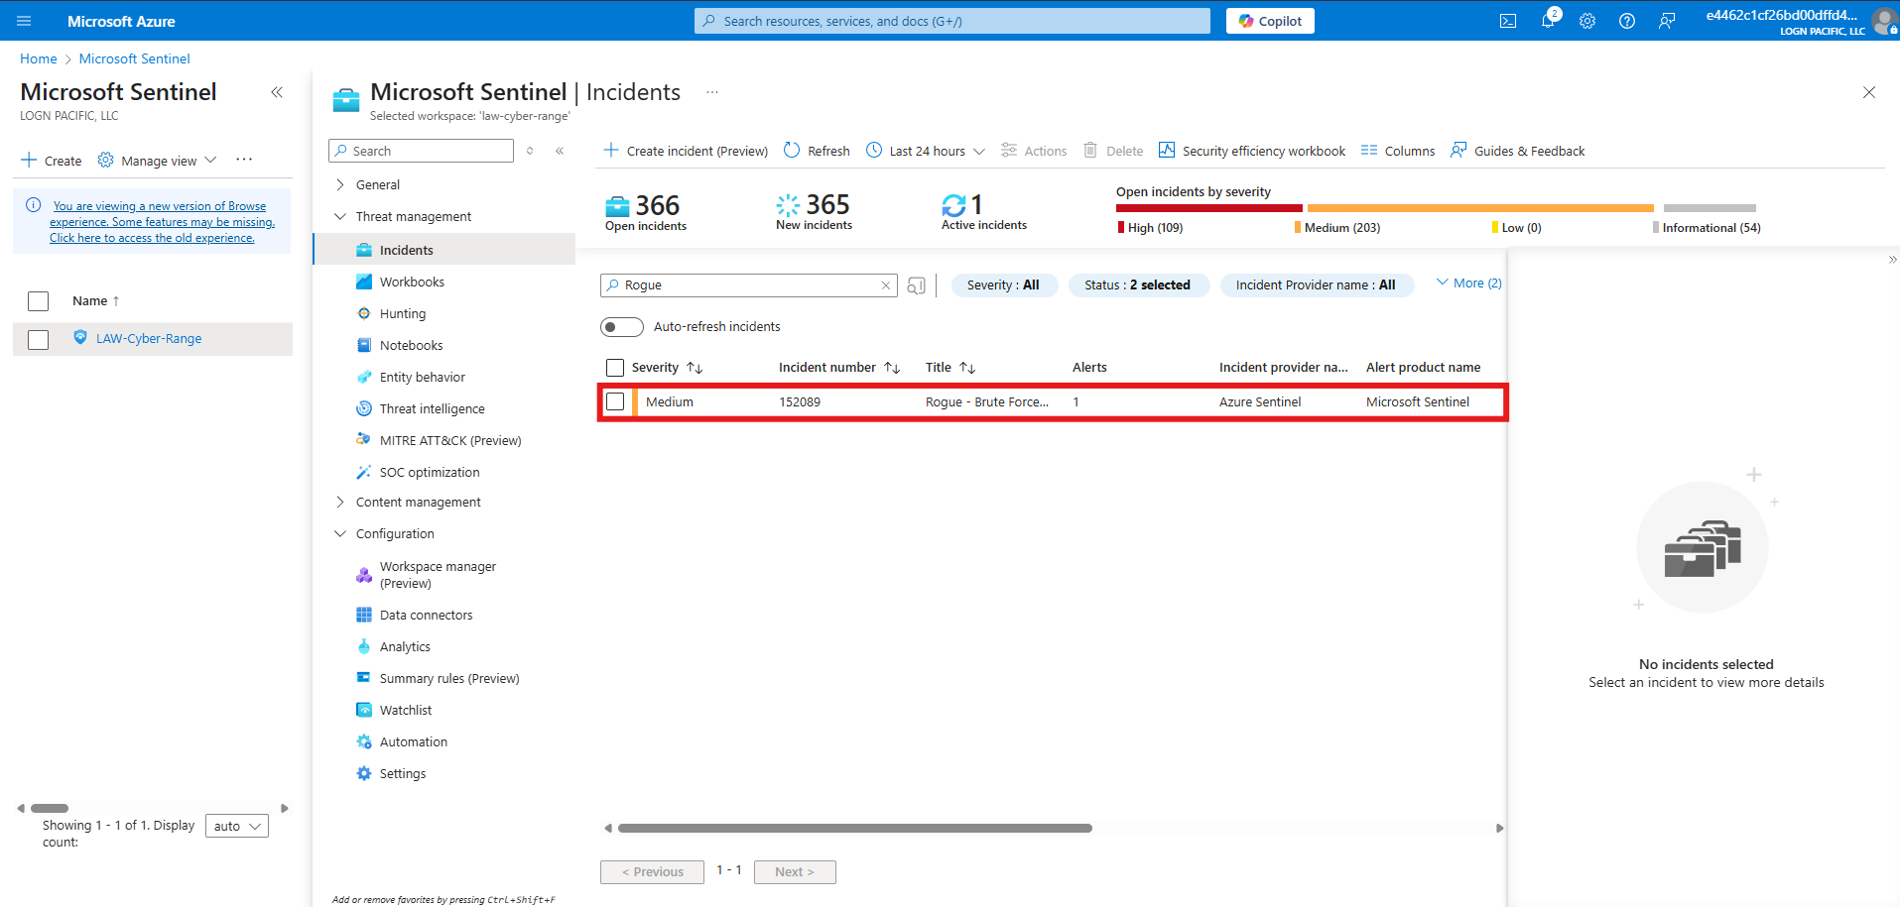Viewport: 1900px width, 907px height.
Task: Click the Watchlist icon
Action: coord(364,710)
